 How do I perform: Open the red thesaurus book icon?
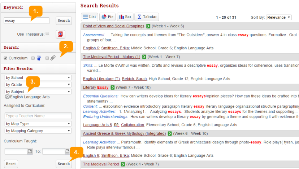click(60, 34)
